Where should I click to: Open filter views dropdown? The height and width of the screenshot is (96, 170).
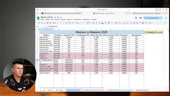pos(143,23)
